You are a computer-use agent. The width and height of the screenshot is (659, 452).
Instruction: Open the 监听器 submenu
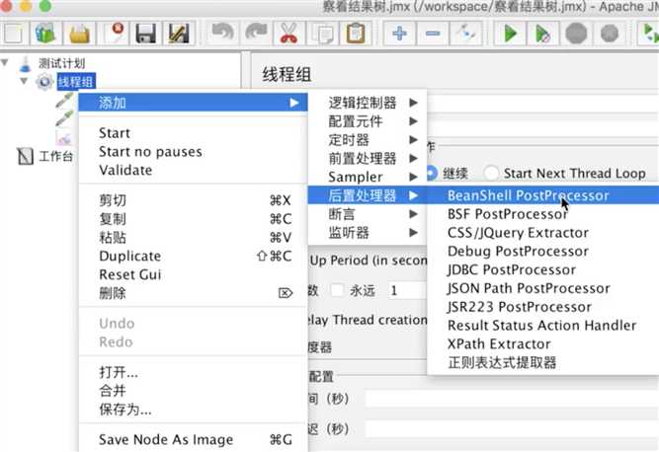(368, 233)
